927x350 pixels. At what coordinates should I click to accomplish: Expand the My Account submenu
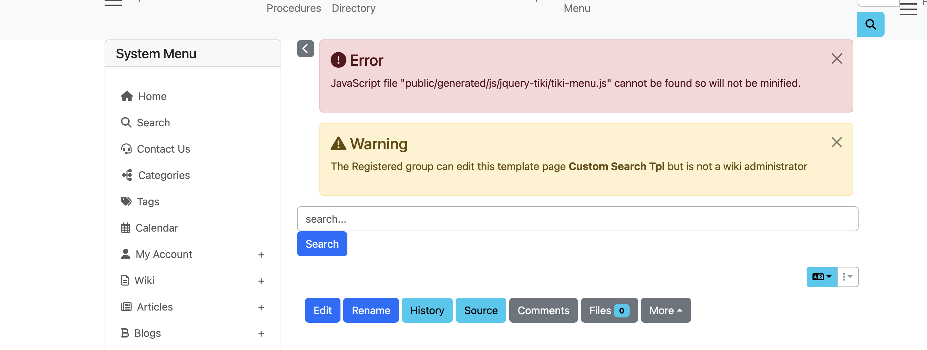261,255
